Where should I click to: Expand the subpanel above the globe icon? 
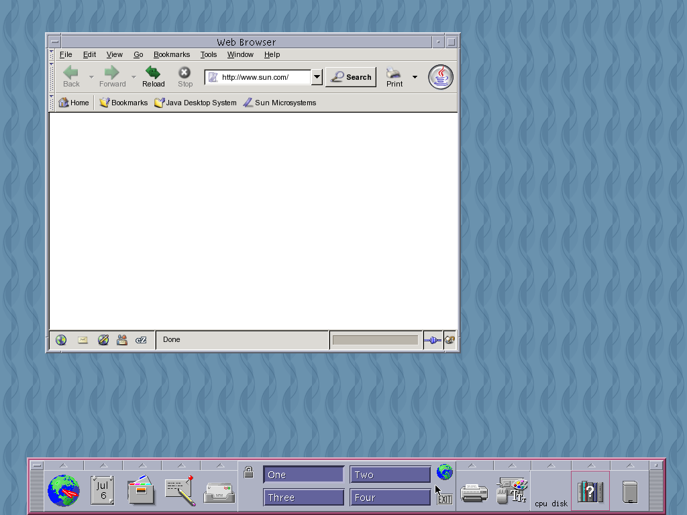[x=63, y=465]
